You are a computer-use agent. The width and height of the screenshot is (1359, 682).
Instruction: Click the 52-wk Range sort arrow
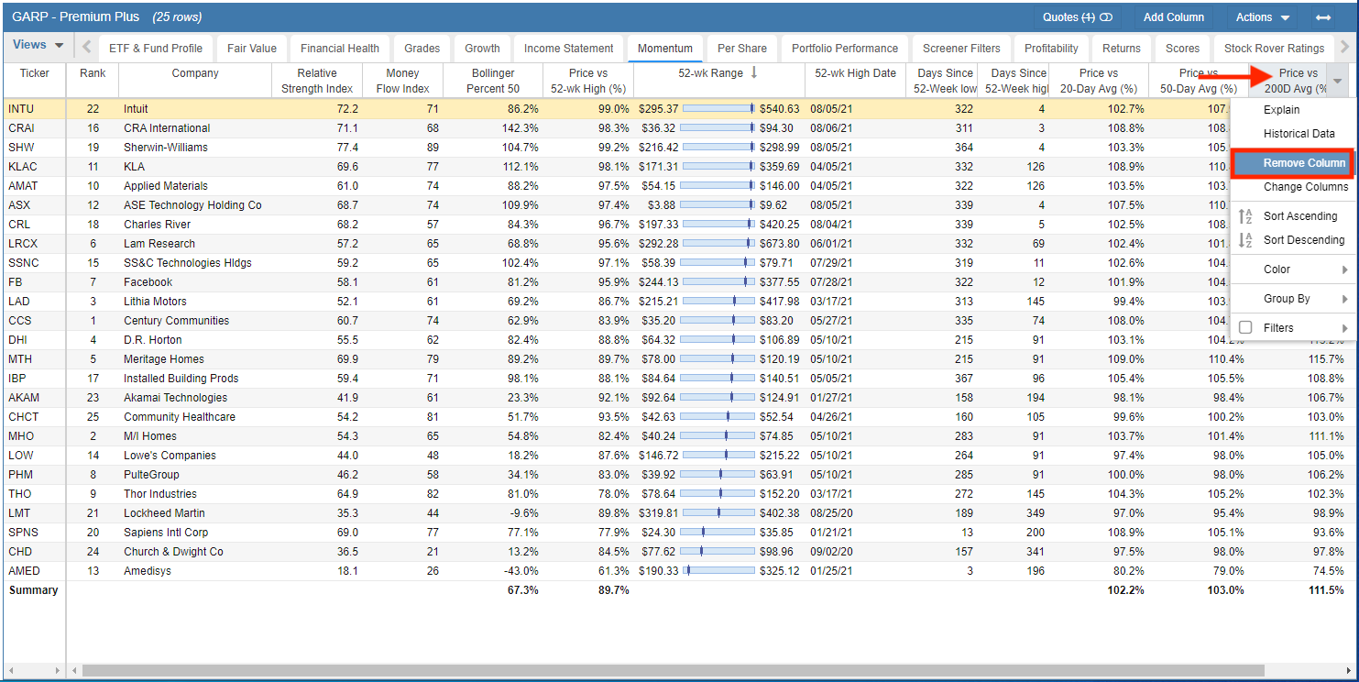(754, 73)
